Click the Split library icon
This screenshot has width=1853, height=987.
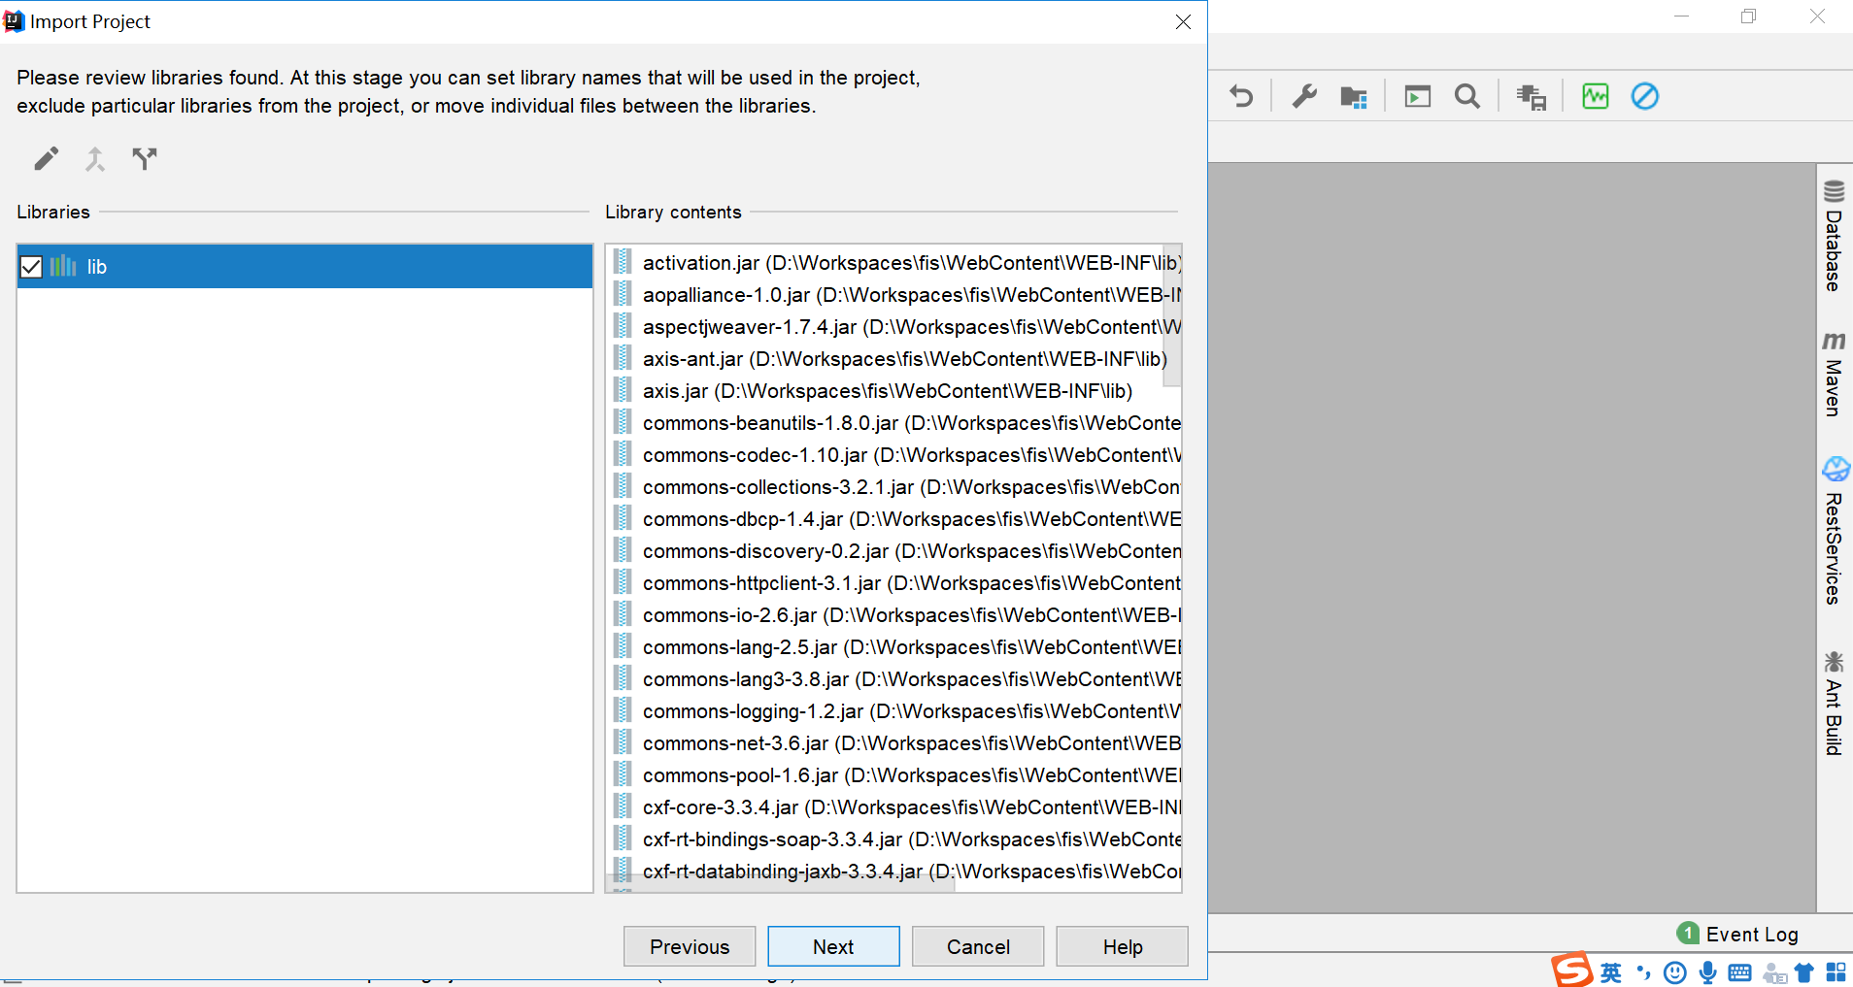click(x=145, y=158)
